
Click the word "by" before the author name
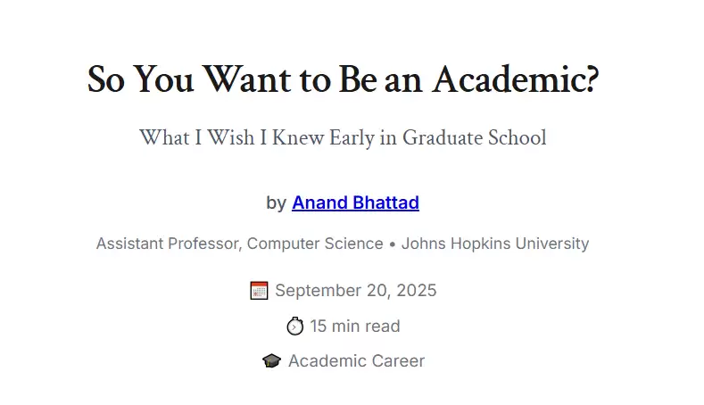point(276,202)
